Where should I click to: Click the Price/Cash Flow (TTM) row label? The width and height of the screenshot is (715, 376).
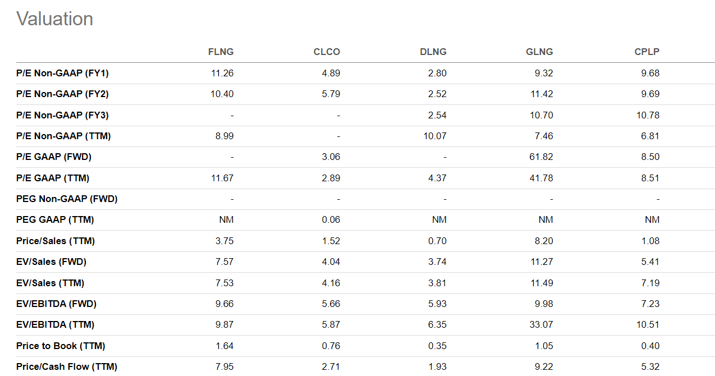pos(67,366)
